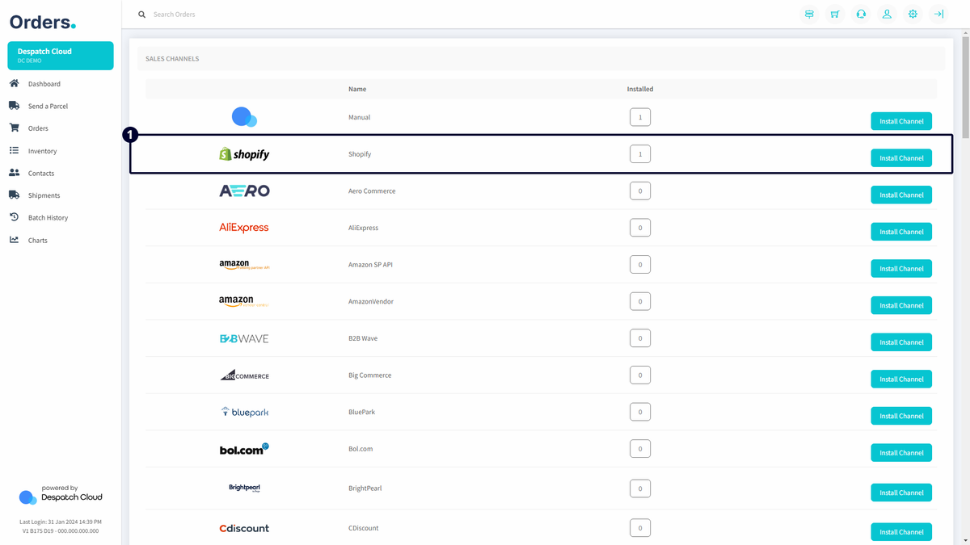970x545 pixels.
Task: Open the shopping cart icon in header
Action: pos(835,15)
